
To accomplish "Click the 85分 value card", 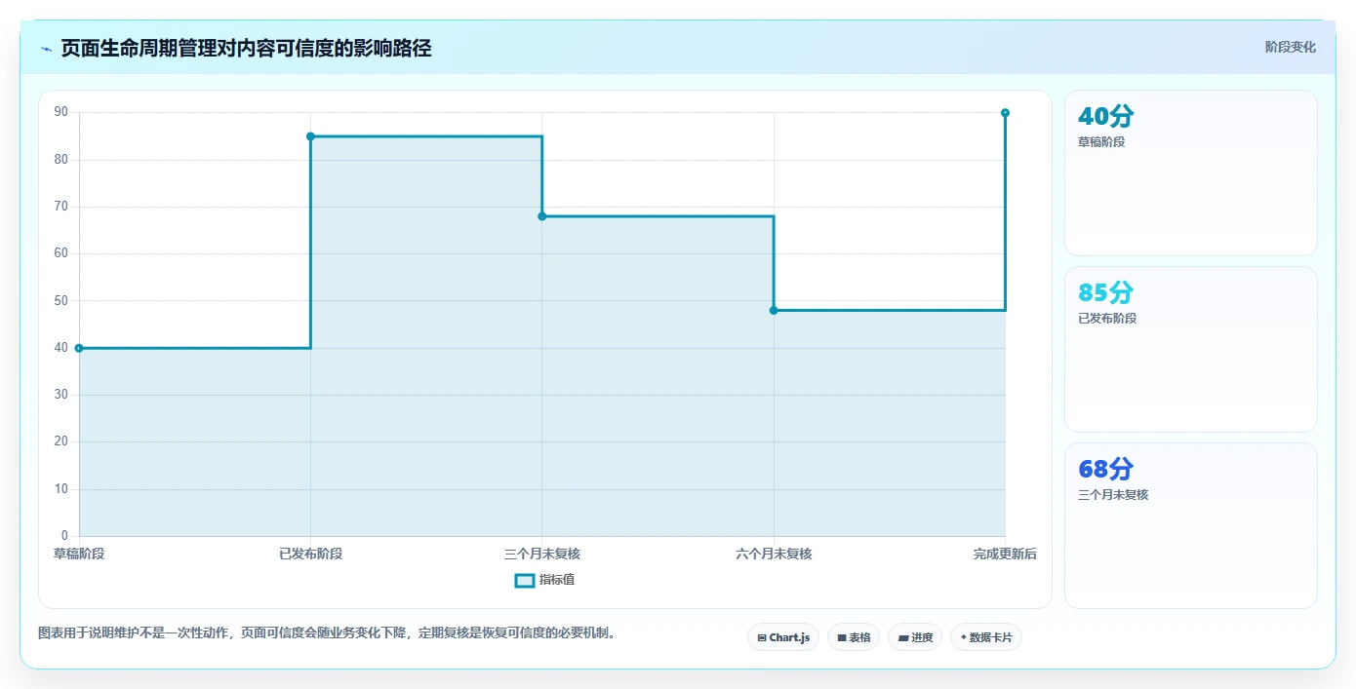I will click(x=1191, y=349).
